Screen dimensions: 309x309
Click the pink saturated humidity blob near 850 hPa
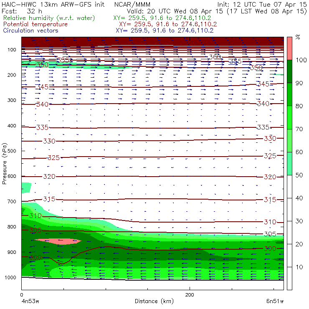click(58, 241)
